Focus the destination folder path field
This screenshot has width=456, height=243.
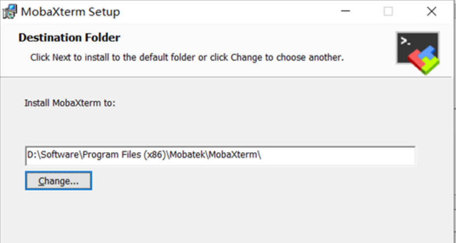(331, 155)
